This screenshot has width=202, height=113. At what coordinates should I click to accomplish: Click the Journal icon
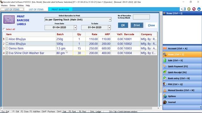tap(165, 102)
